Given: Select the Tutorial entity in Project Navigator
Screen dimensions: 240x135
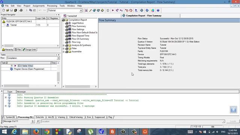Looking at the screenshot, I should pyautogui.click(x=13, y=25).
